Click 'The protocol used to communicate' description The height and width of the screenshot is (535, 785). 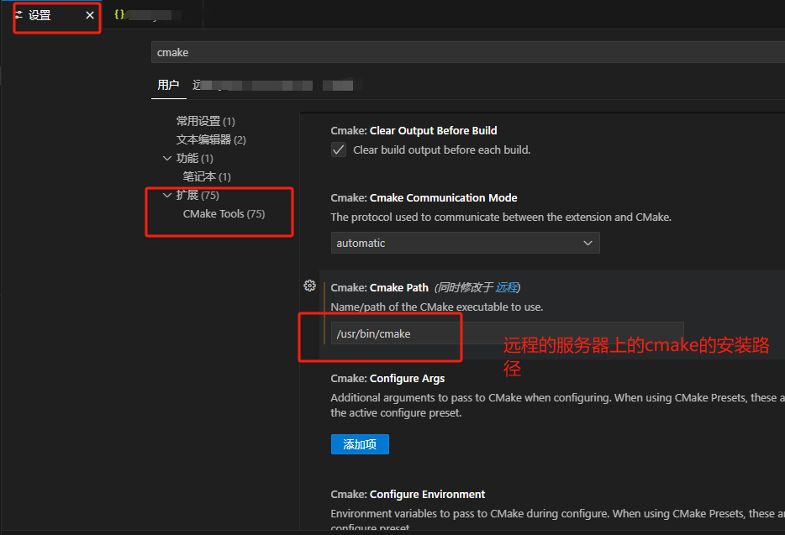tap(501, 218)
